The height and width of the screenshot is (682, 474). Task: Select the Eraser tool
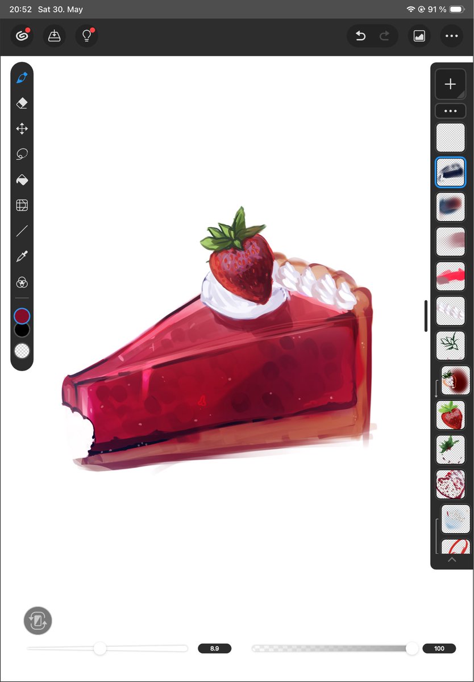pos(22,103)
